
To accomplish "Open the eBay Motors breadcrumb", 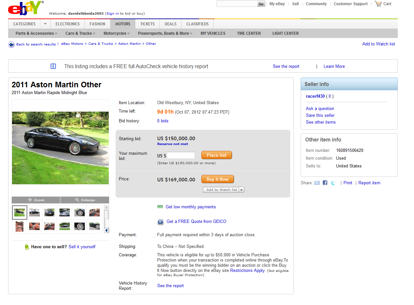I will [72, 44].
